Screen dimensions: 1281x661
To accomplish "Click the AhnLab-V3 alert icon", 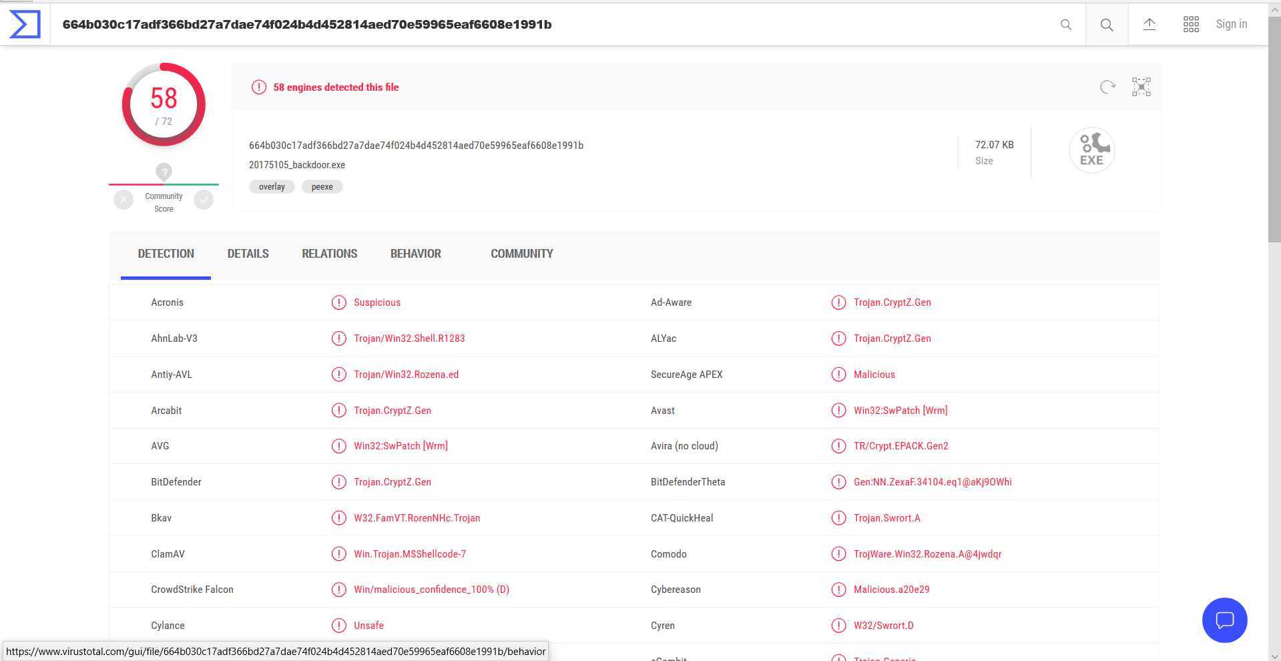I will coord(339,339).
